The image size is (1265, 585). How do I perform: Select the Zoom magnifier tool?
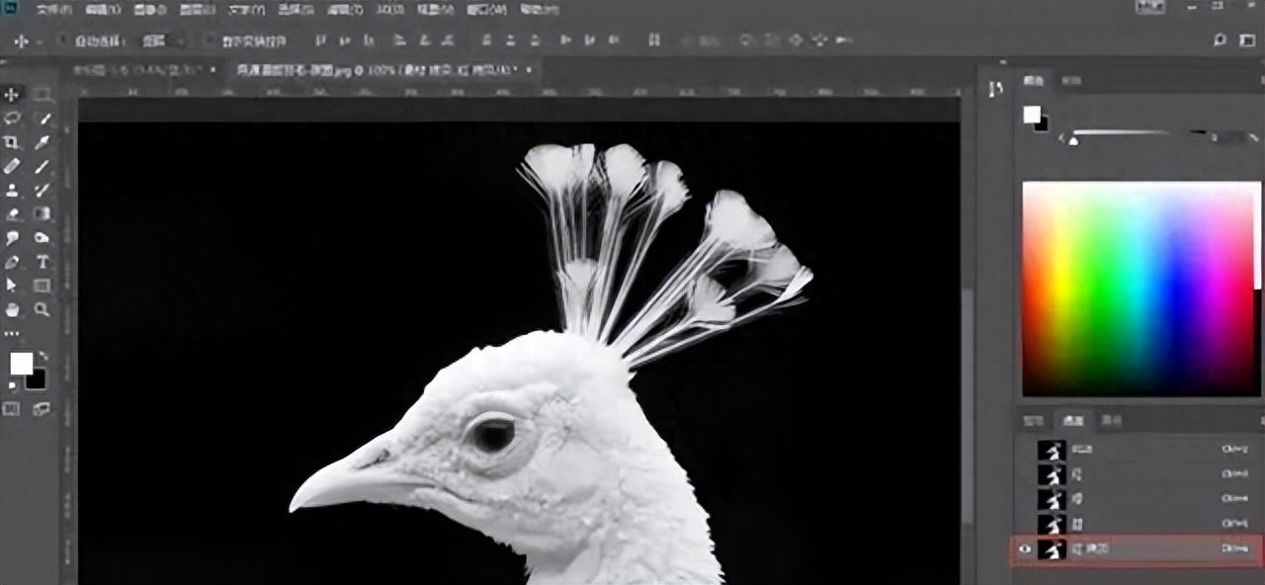coord(42,309)
